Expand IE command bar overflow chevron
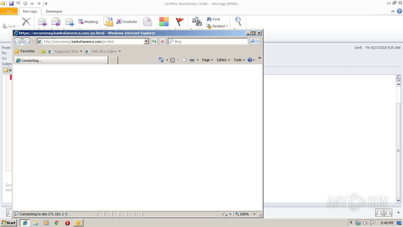The image size is (403, 227). pos(260,58)
